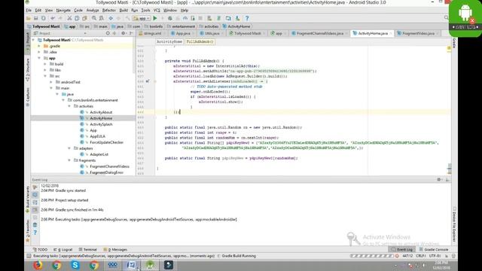The image size is (482, 271).
Task: Click the Paste toolbar icon
Action: click(84, 18)
